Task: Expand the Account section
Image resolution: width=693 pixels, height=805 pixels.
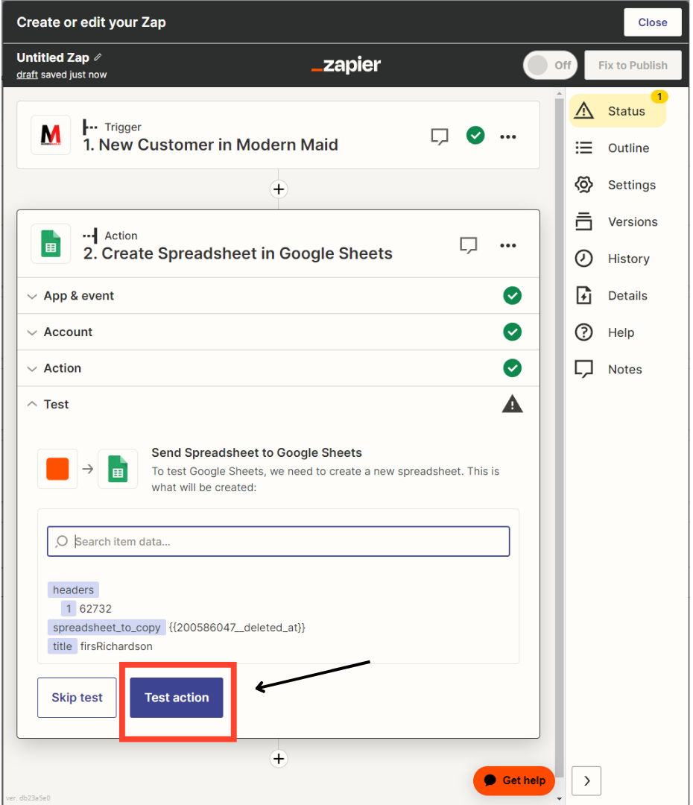Action: (x=68, y=332)
